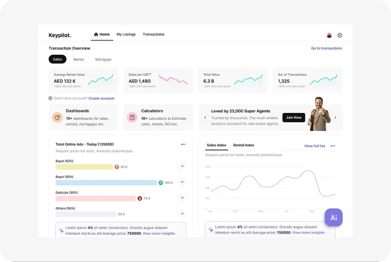Viewport: 391px width, 262px height.
Task: Click the Dashboards pie chart icon
Action: 57,117
